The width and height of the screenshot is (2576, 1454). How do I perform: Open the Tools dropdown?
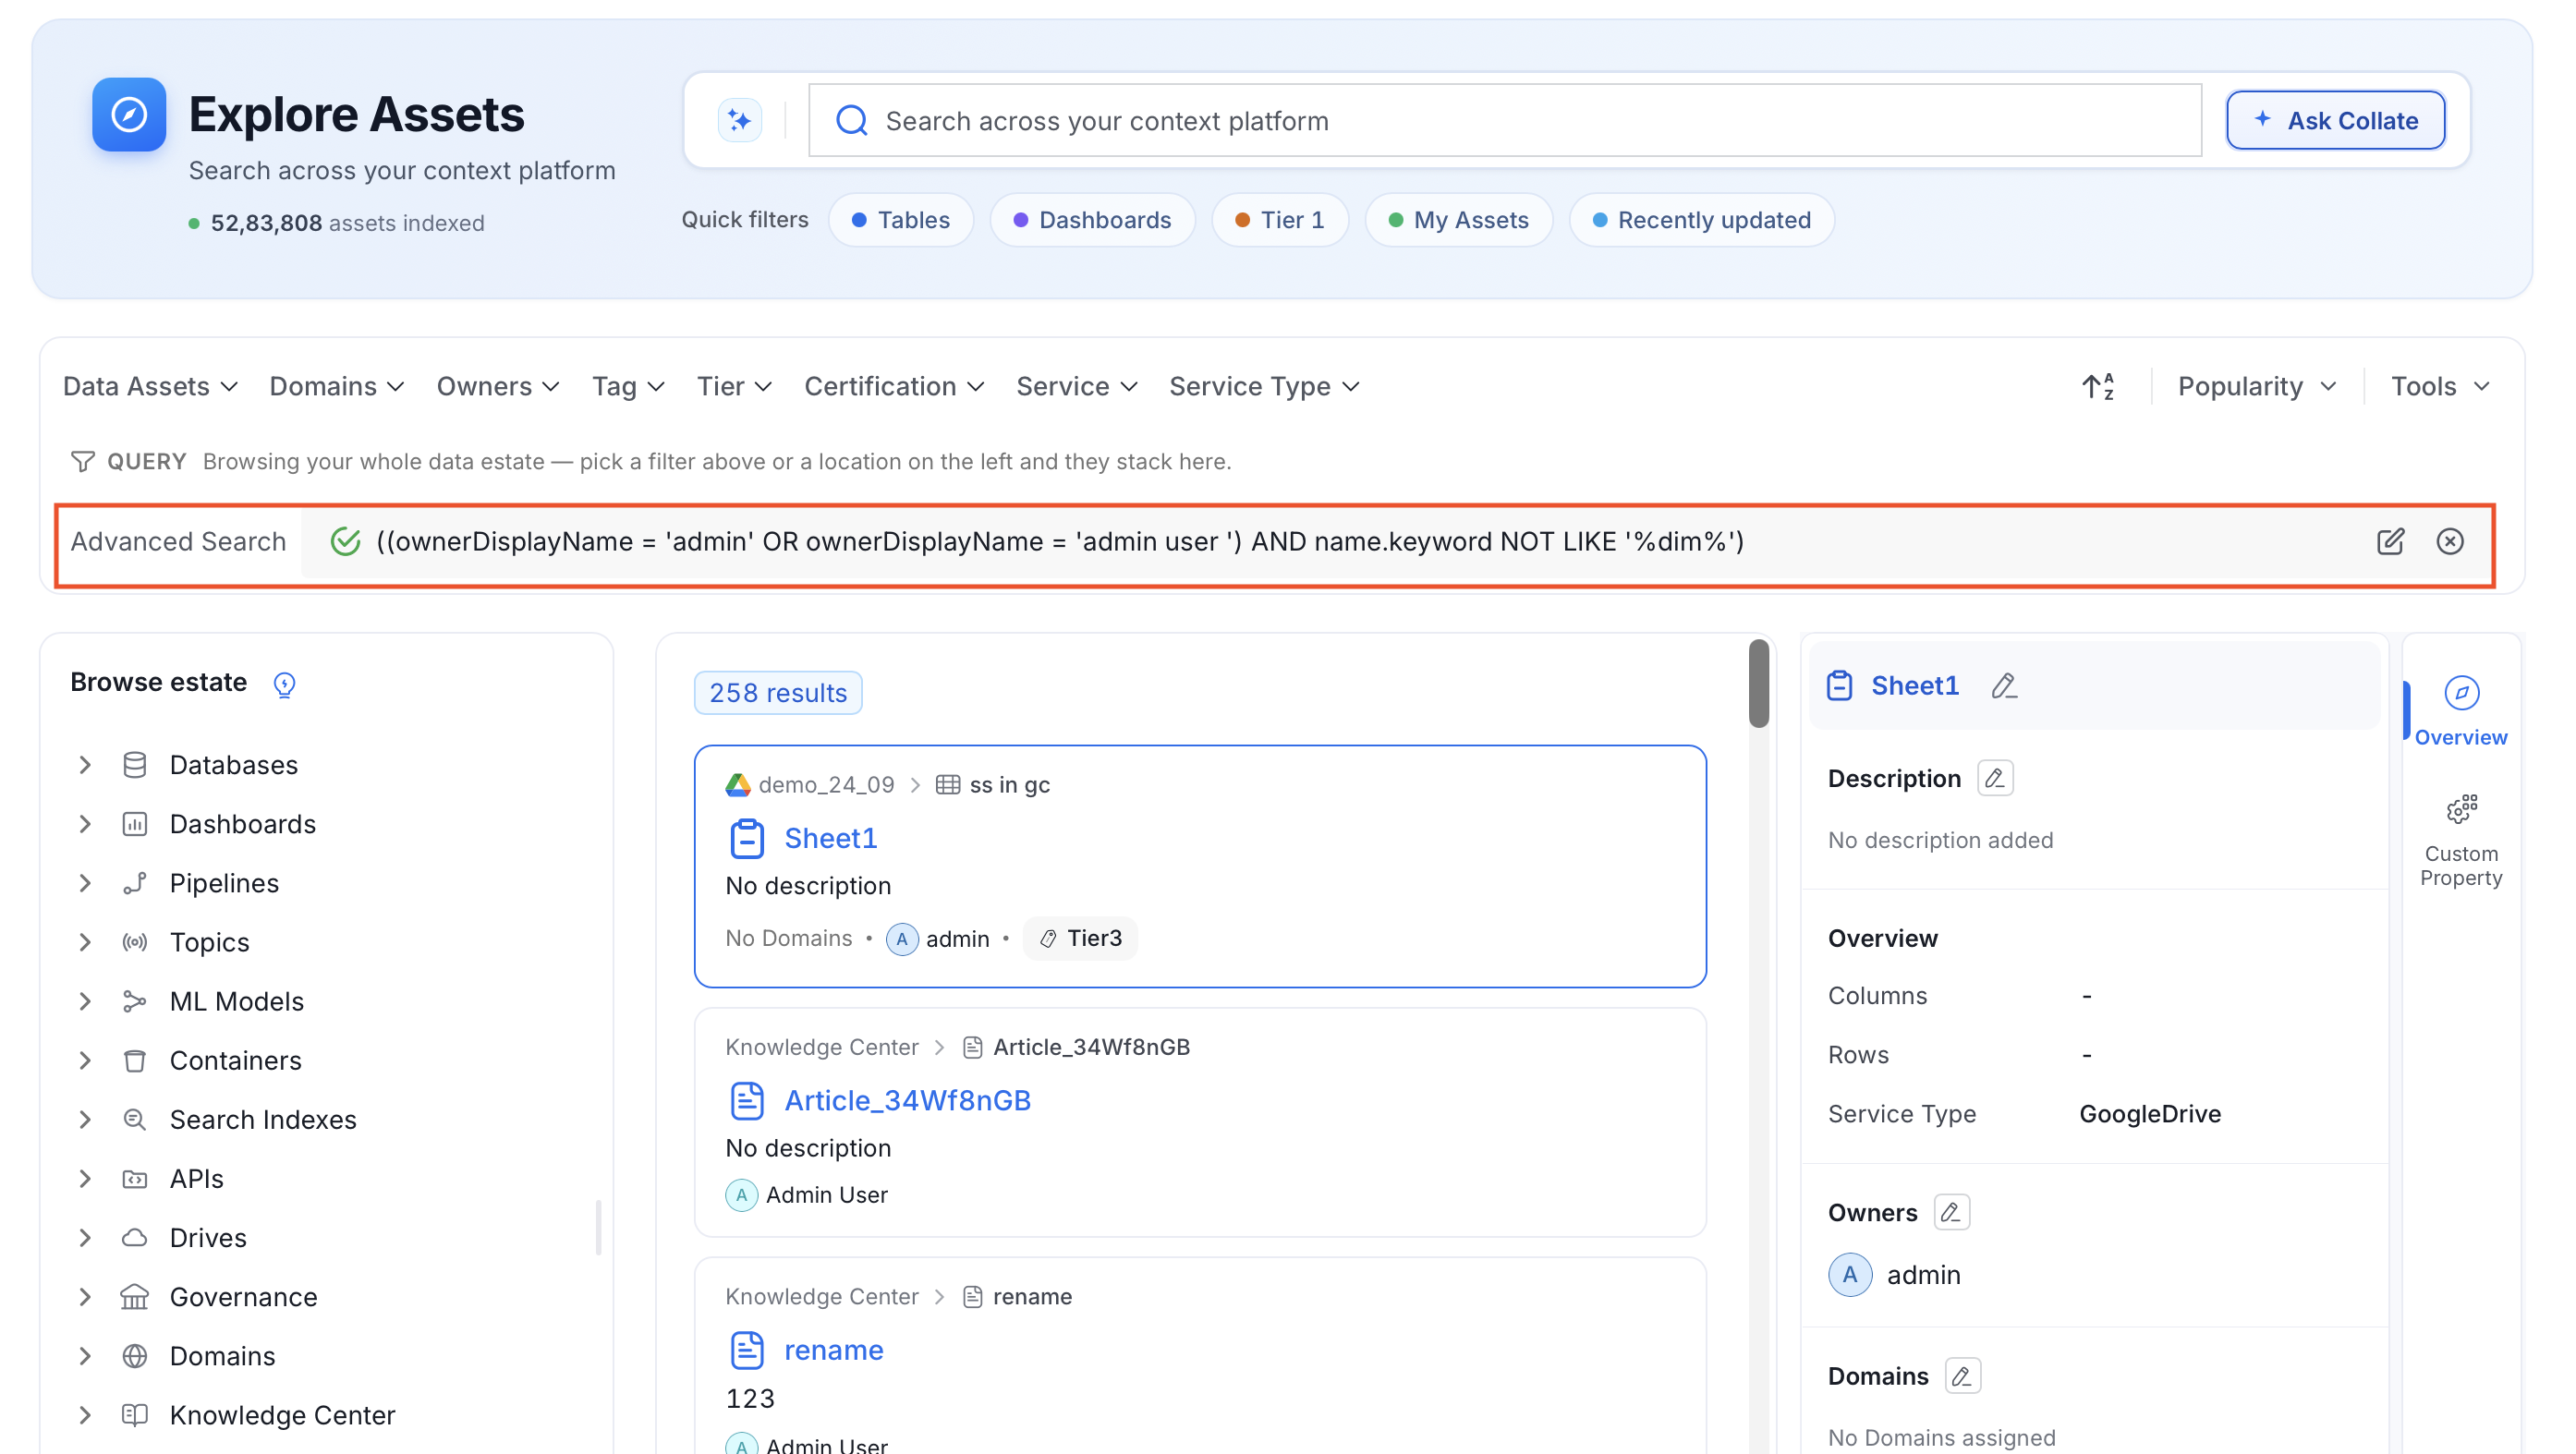(x=2439, y=387)
